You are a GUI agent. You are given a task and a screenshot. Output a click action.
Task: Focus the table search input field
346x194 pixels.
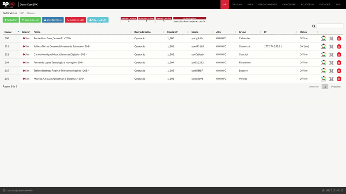(x=330, y=26)
